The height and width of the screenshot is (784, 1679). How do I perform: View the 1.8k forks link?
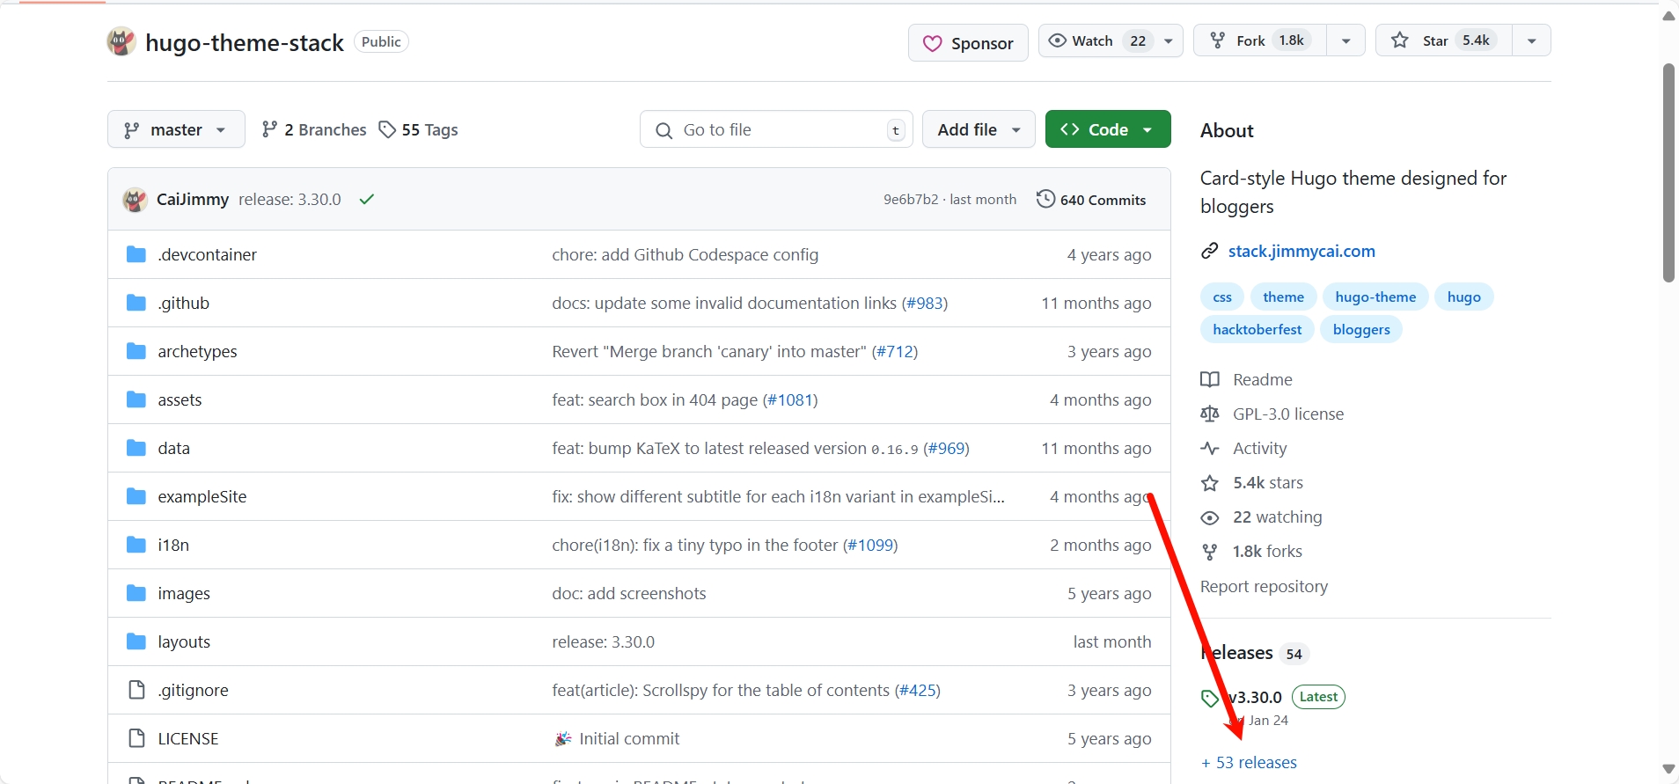pyautogui.click(x=1251, y=552)
